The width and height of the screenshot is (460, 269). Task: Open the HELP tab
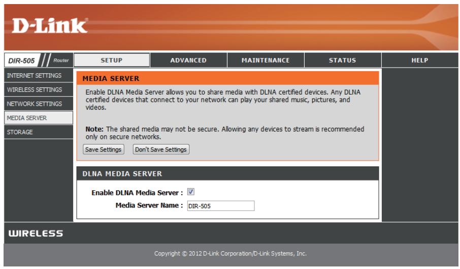click(x=419, y=60)
